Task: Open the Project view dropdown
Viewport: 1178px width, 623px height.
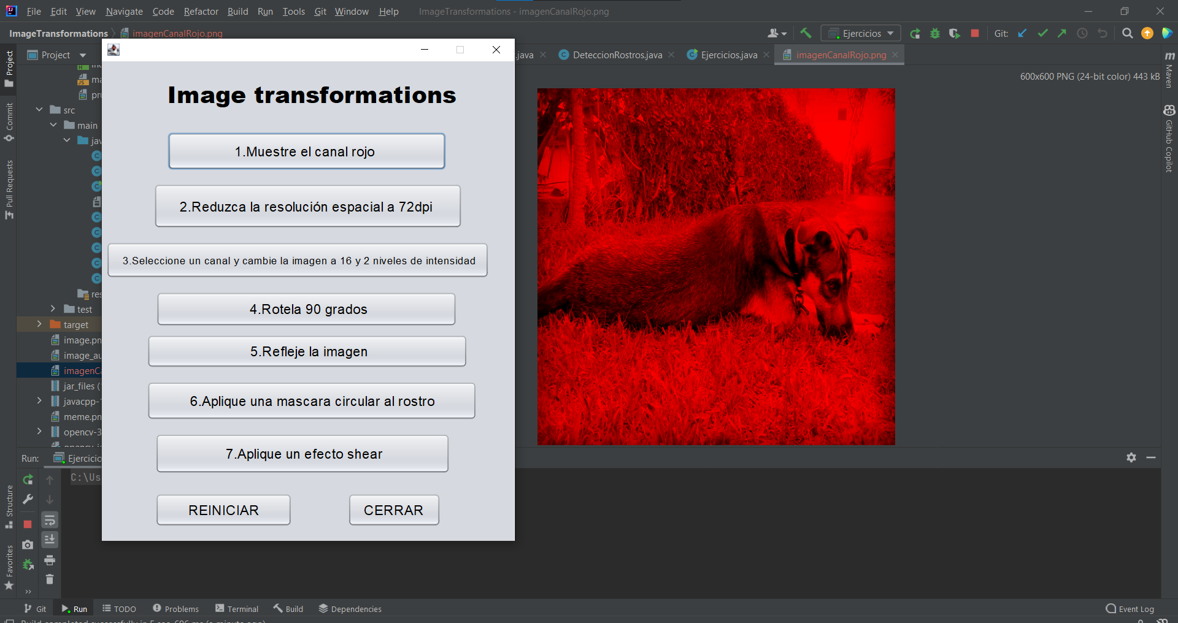Action: pos(83,54)
